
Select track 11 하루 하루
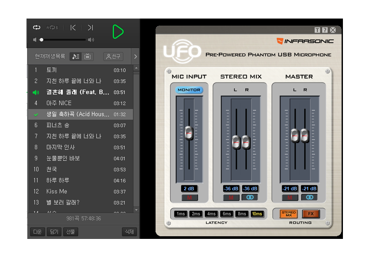(x=80, y=181)
